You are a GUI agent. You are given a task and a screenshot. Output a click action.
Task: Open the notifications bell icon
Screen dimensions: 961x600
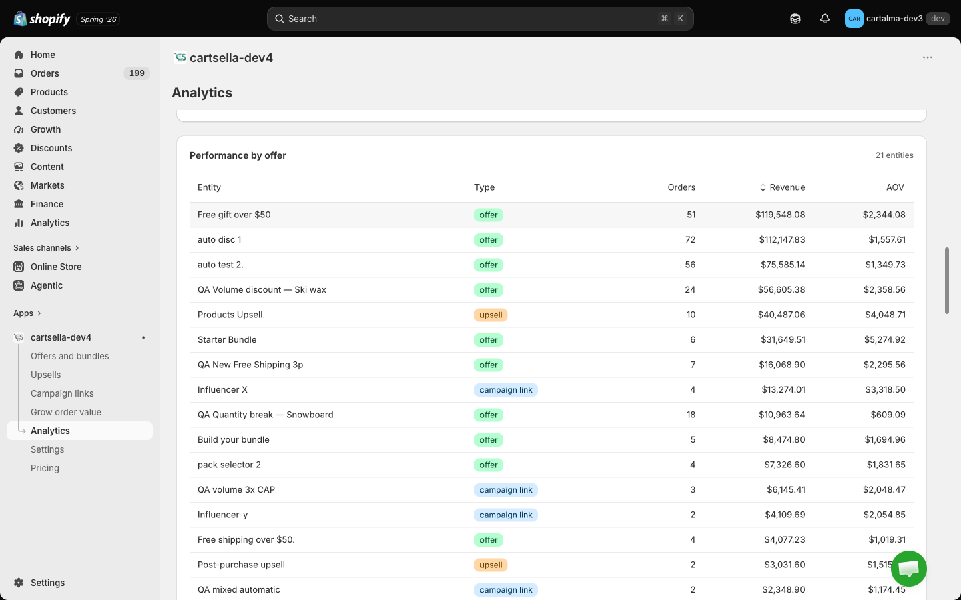click(x=825, y=19)
